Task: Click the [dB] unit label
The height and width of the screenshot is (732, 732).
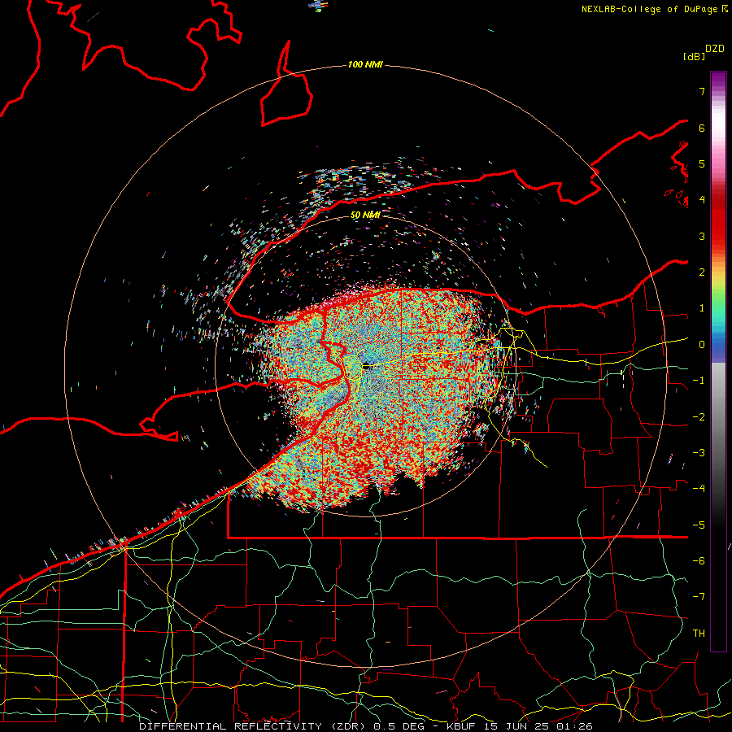Action: point(694,56)
